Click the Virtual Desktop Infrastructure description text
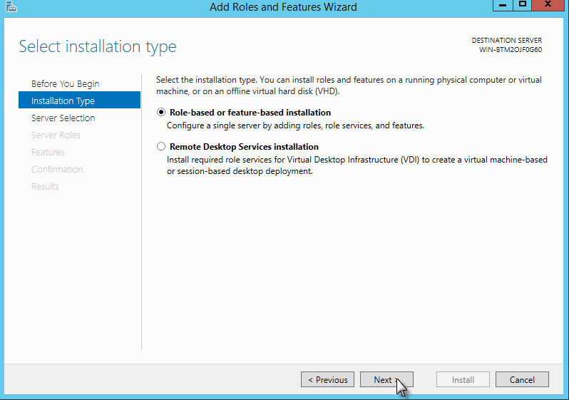This screenshot has width=569, height=400. pyautogui.click(x=357, y=160)
